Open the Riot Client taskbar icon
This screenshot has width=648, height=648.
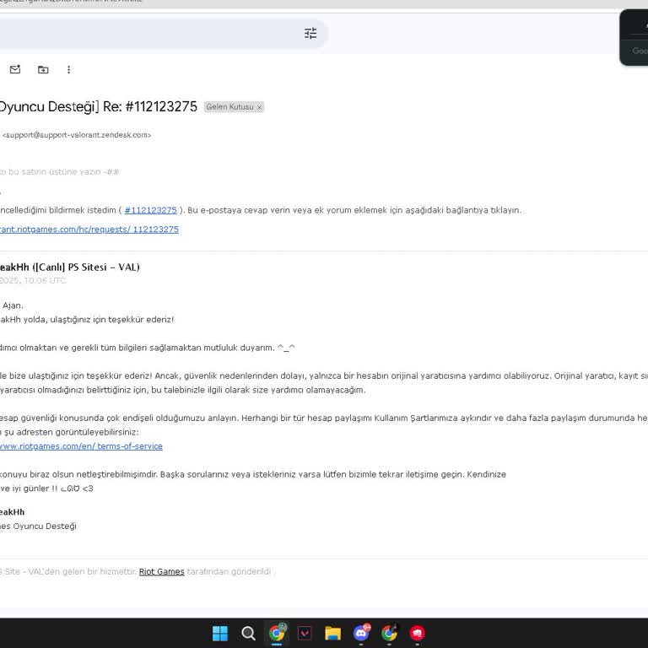pyautogui.click(x=418, y=633)
